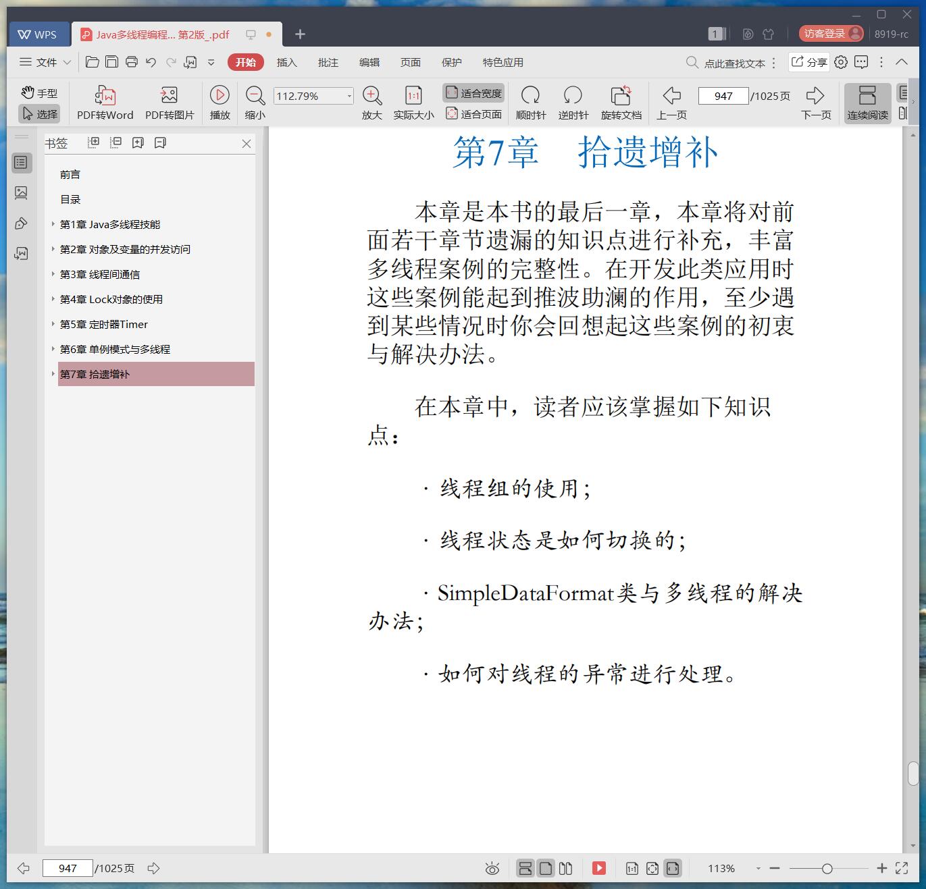Open the 113% zoom dropdown in status bar
Viewport: 926px width, 889px height.
point(758,869)
